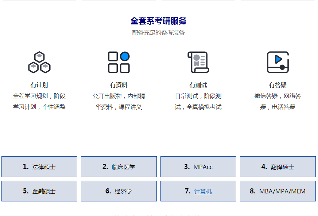Click the 有答疑 title
The image size is (318, 216).
coord(278,85)
